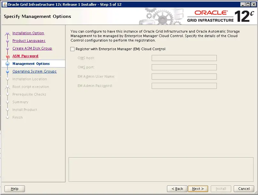Close the installer window
Screen dimensions: 258x195
pos(254,4)
